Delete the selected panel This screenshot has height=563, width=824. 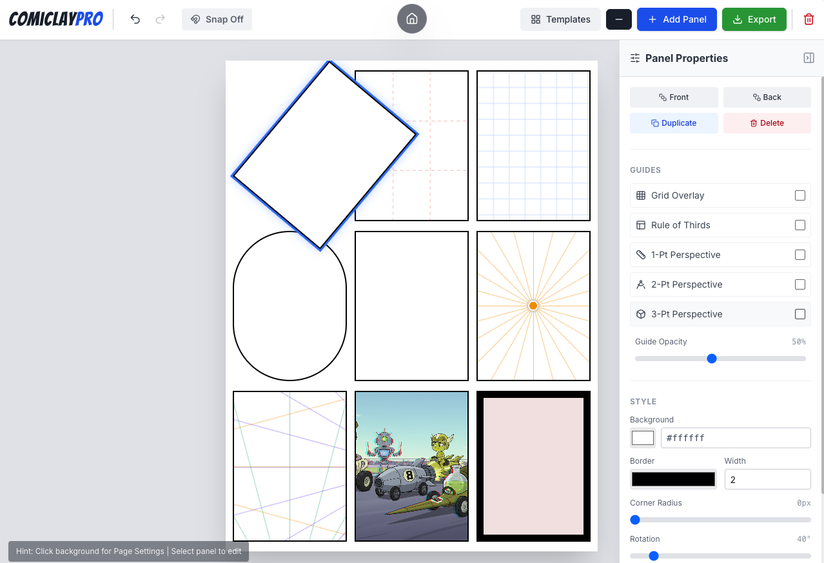click(x=767, y=123)
